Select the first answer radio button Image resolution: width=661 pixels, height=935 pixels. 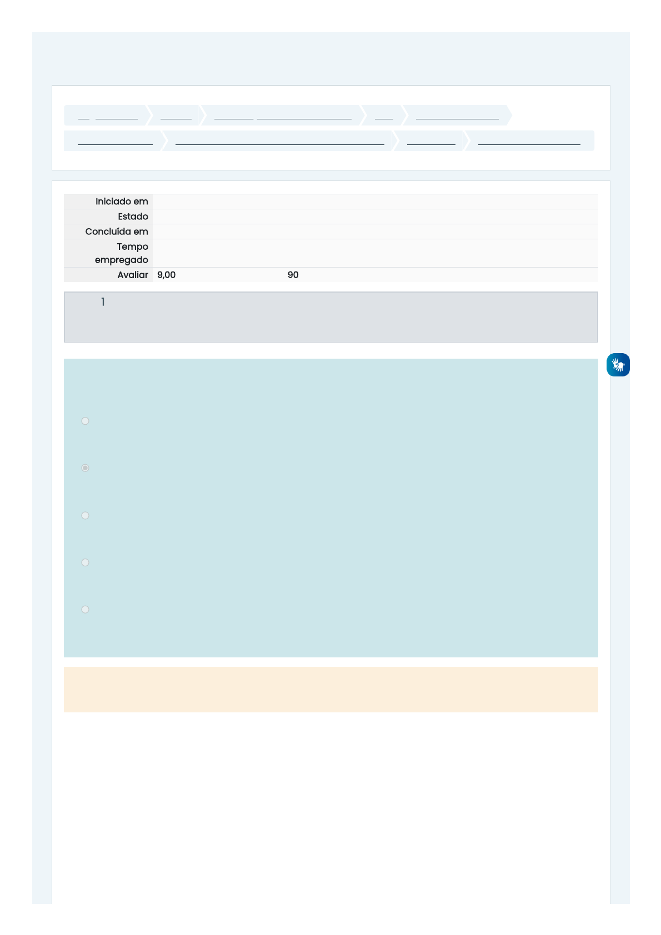(86, 421)
